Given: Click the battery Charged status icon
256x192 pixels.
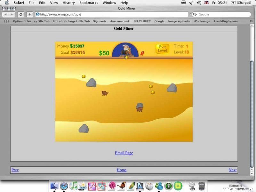Looking at the screenshot, I should [241, 3].
